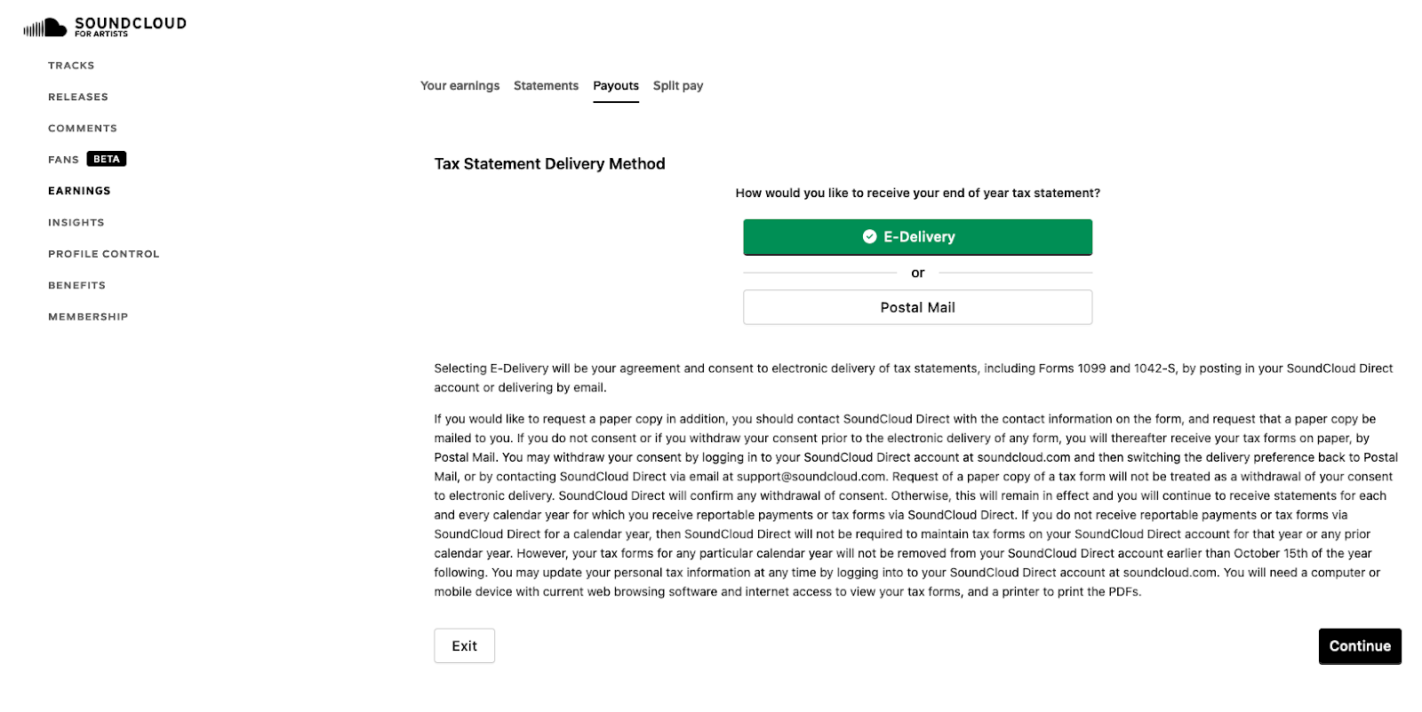
Task: Select Postal Mail as delivery method
Action: coord(917,306)
